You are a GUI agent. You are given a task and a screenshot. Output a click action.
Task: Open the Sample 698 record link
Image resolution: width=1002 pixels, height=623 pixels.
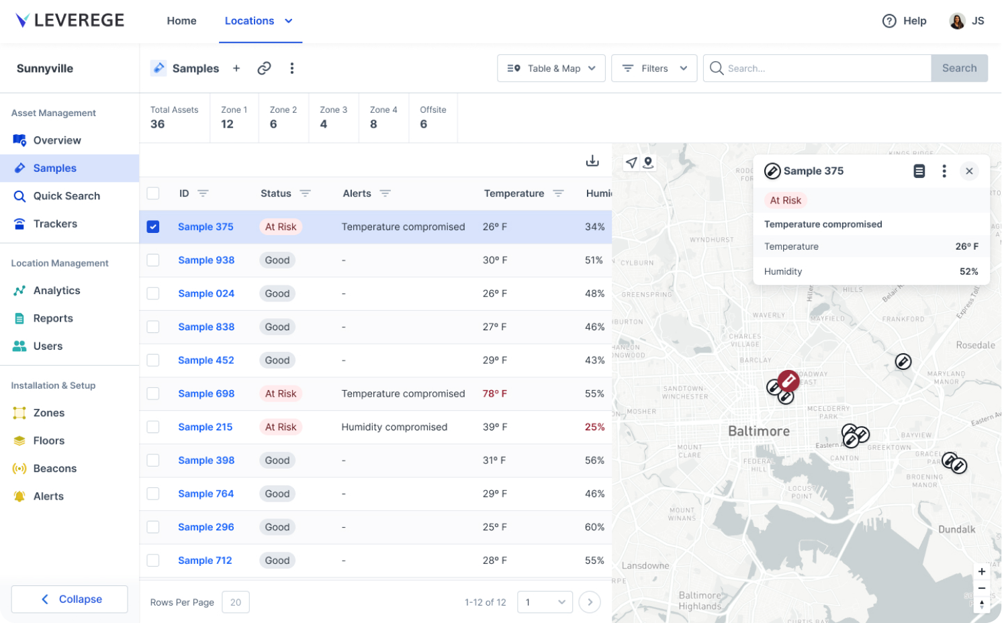pyautogui.click(x=206, y=393)
